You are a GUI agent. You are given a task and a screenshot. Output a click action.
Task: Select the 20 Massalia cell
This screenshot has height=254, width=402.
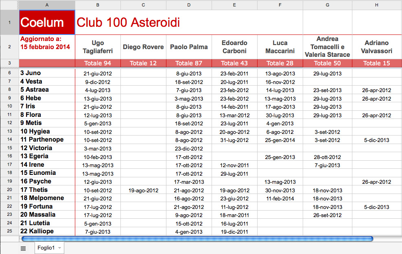point(47,215)
